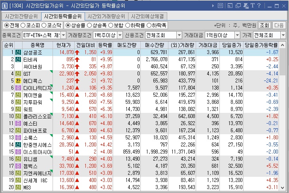This screenshot has height=193, width=289.
Task: Switch to 시간외거래량순위 tab
Action: point(106,16)
